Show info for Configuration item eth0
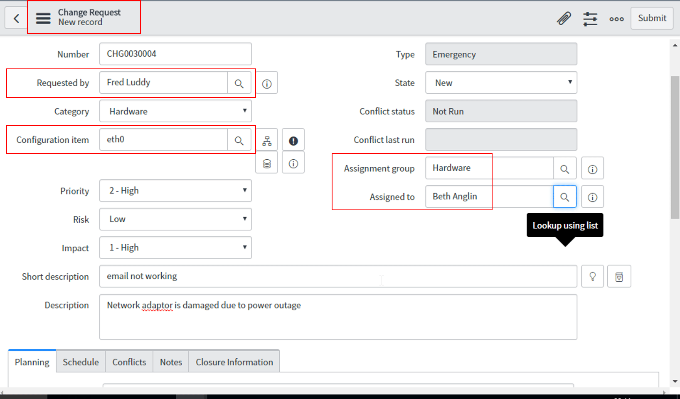This screenshot has height=399, width=680. [x=293, y=163]
